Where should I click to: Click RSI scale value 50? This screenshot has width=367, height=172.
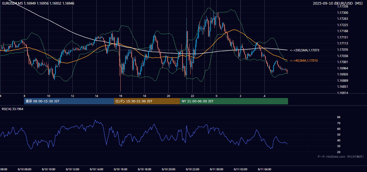339,134
